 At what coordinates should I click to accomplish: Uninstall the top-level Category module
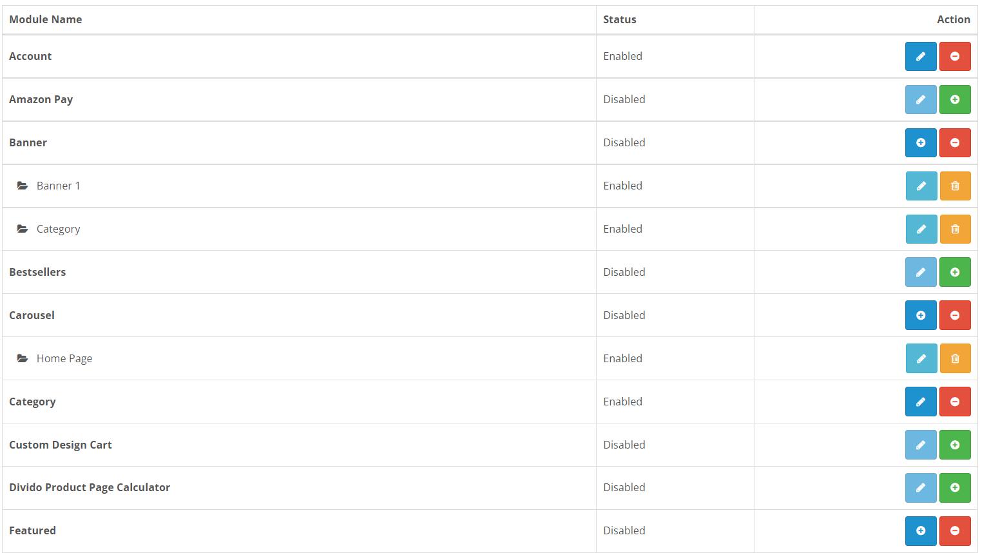click(955, 402)
